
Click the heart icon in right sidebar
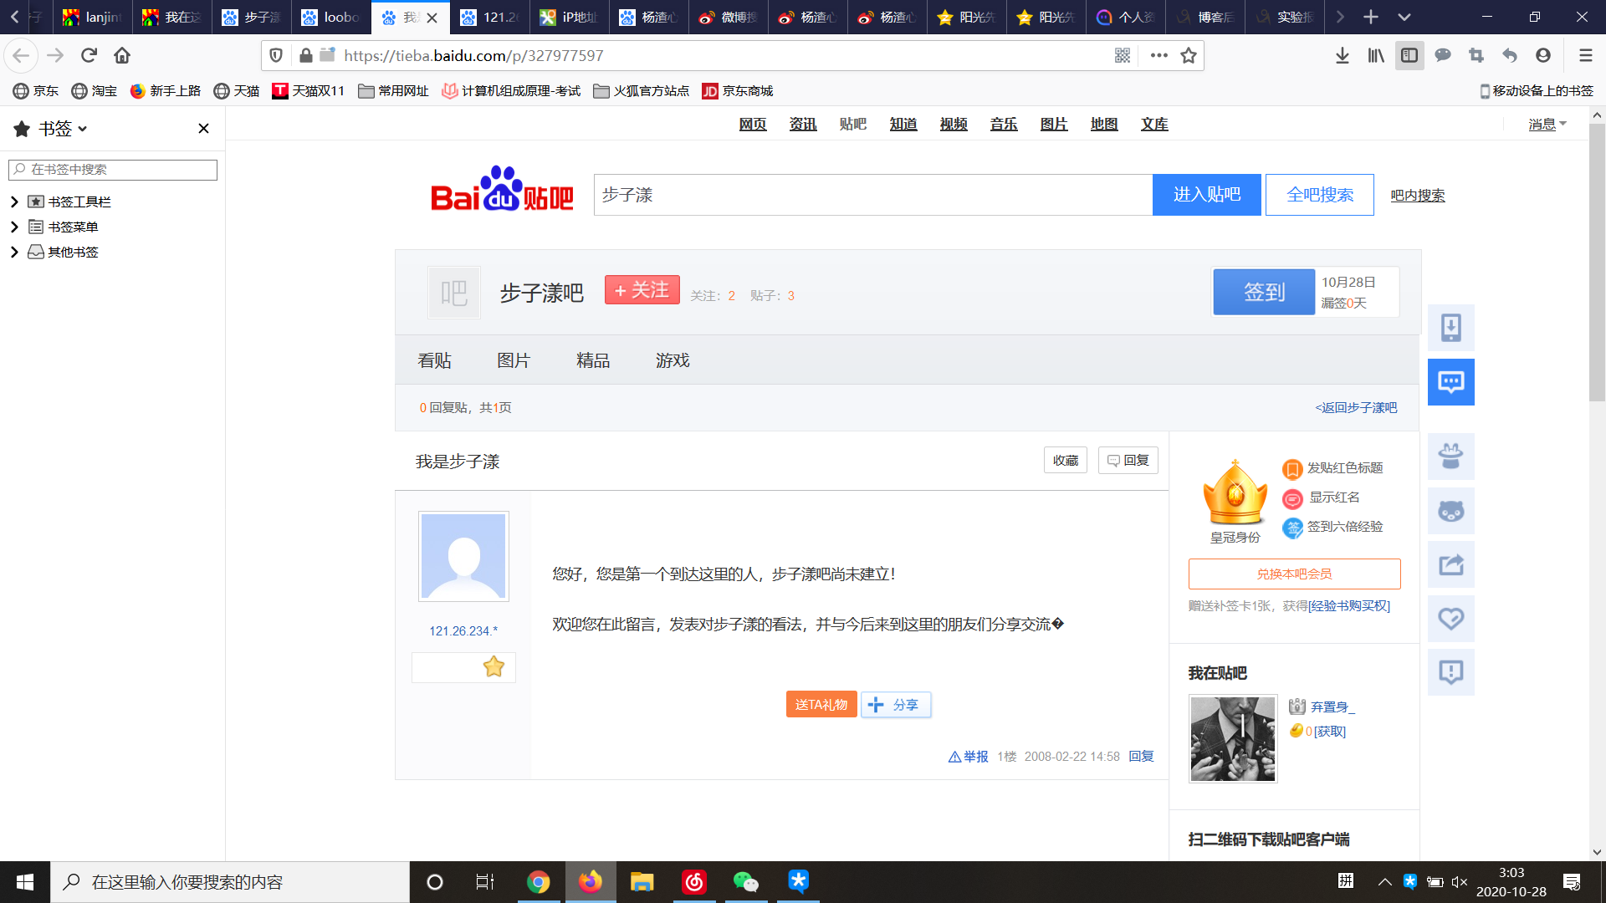[1450, 619]
